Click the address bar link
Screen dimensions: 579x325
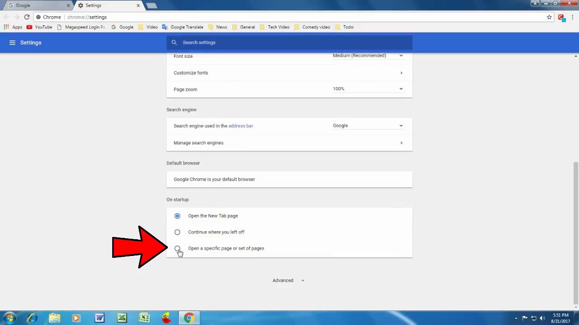click(241, 126)
